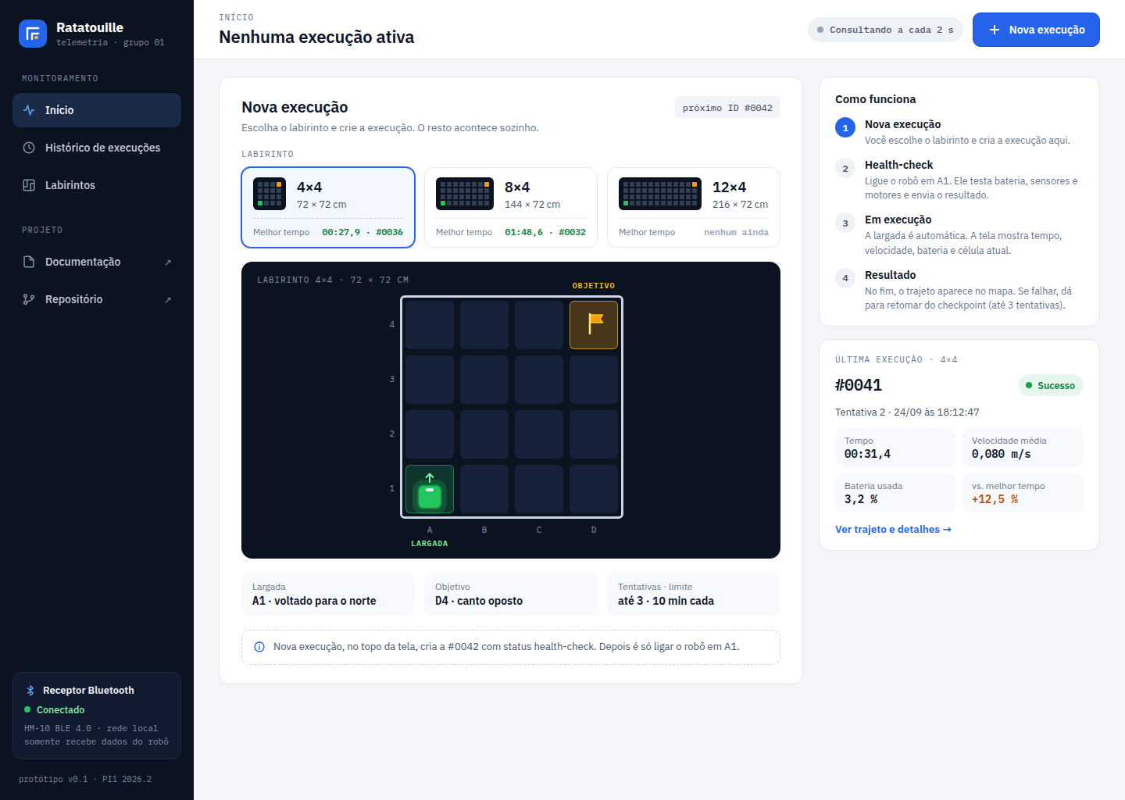Open Ver trajeto e detalhes link
Viewport: 1125px width, 800px height.
click(893, 530)
